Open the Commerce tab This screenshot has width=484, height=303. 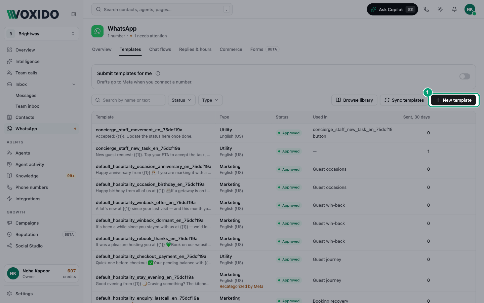click(231, 49)
